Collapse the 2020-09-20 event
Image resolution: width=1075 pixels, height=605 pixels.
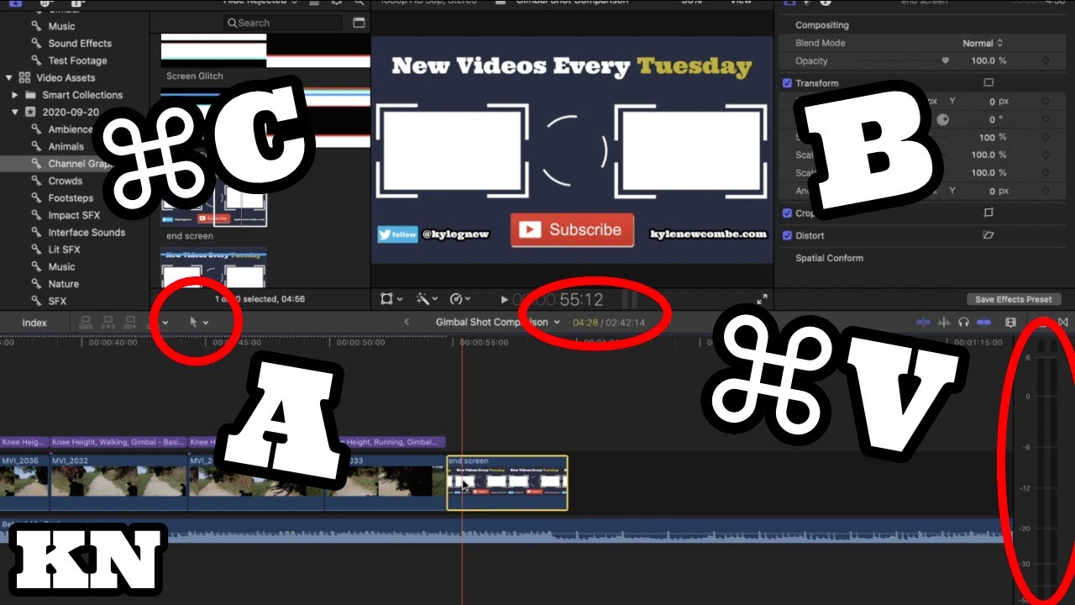tap(14, 112)
